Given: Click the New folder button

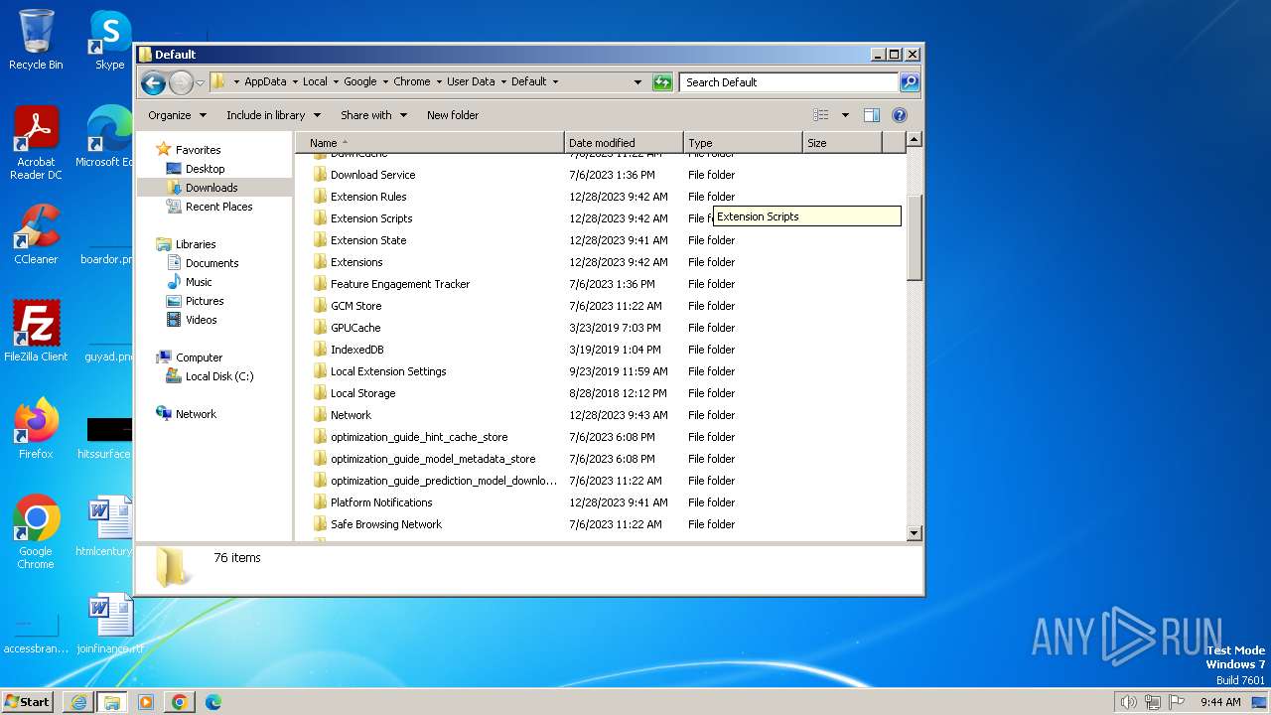Looking at the screenshot, I should pyautogui.click(x=453, y=115).
